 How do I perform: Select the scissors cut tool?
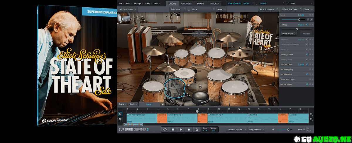pyautogui.click(x=120, y=119)
